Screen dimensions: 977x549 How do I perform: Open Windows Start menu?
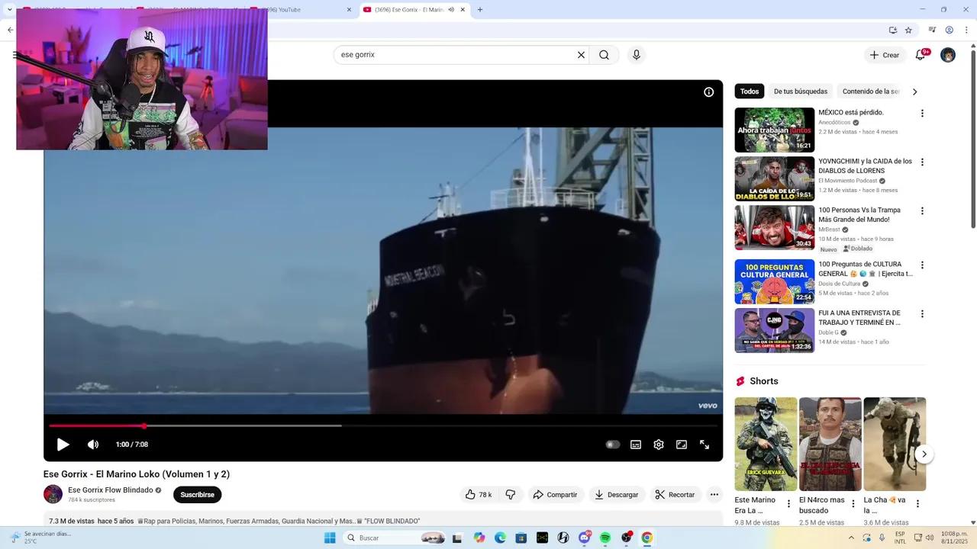click(x=330, y=538)
